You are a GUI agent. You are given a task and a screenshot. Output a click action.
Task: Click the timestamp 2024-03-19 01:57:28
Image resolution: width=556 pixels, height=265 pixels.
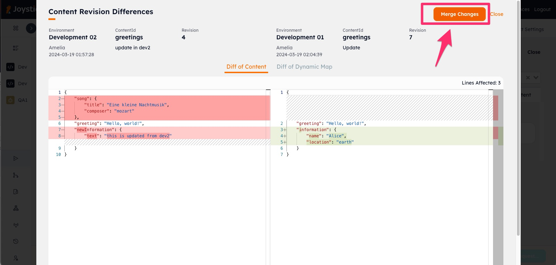[71, 55]
